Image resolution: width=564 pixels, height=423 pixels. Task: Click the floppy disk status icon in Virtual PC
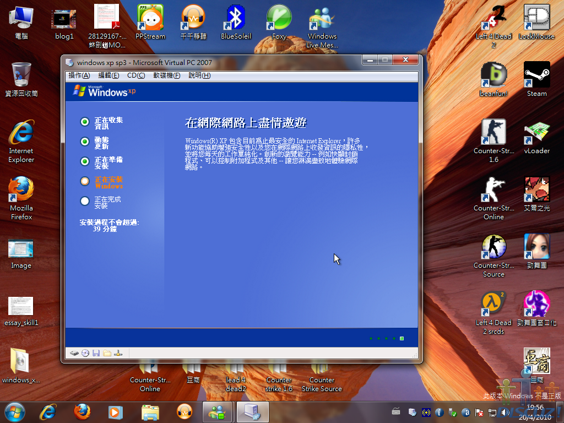coord(96,353)
